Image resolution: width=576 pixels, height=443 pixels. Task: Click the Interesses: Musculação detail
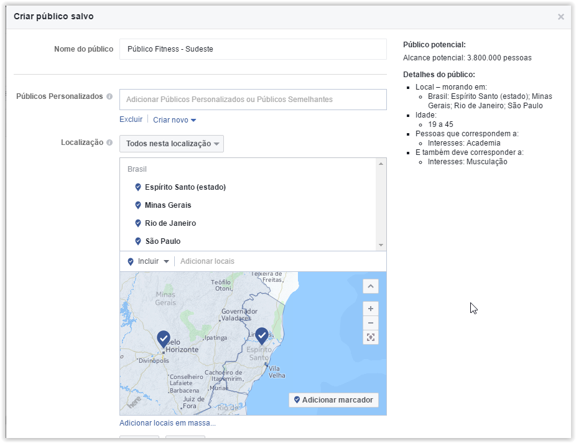pos(468,162)
